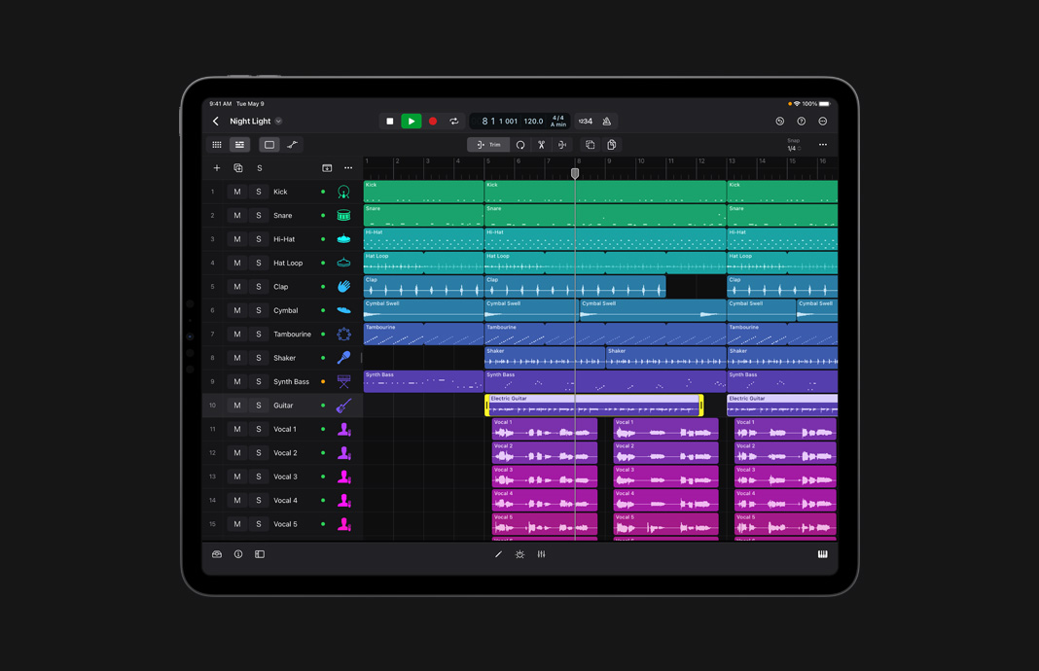Image resolution: width=1039 pixels, height=671 pixels.
Task: Stop playback
Action: [389, 122]
